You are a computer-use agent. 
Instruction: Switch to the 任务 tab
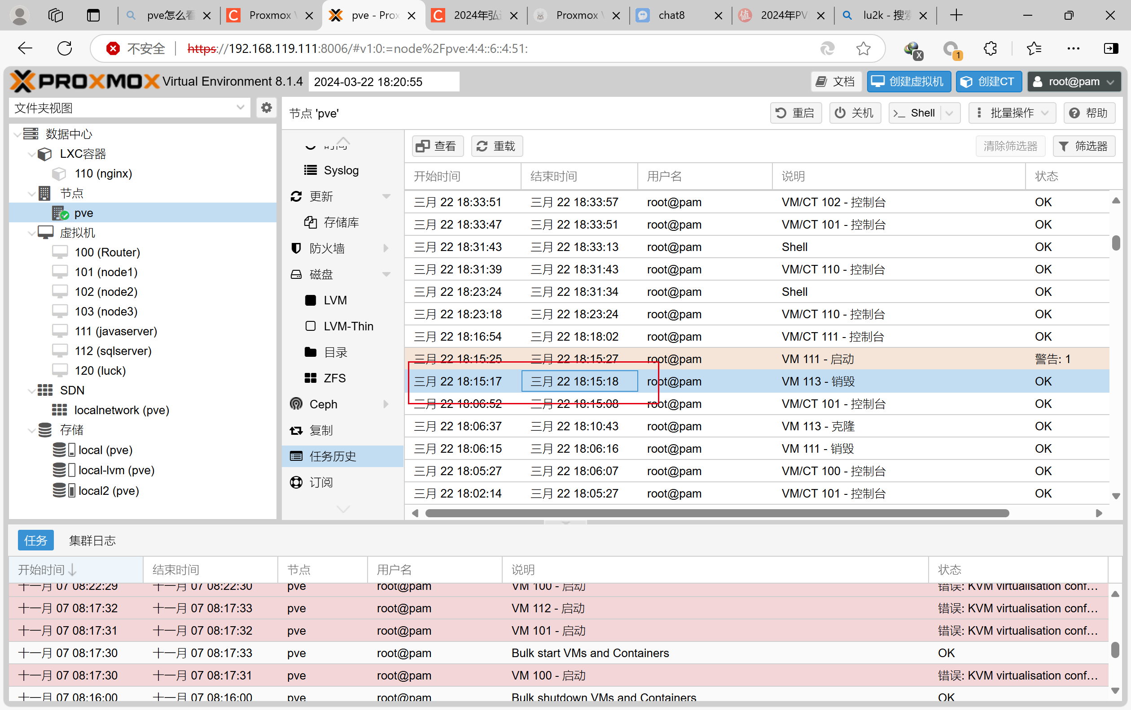click(36, 540)
